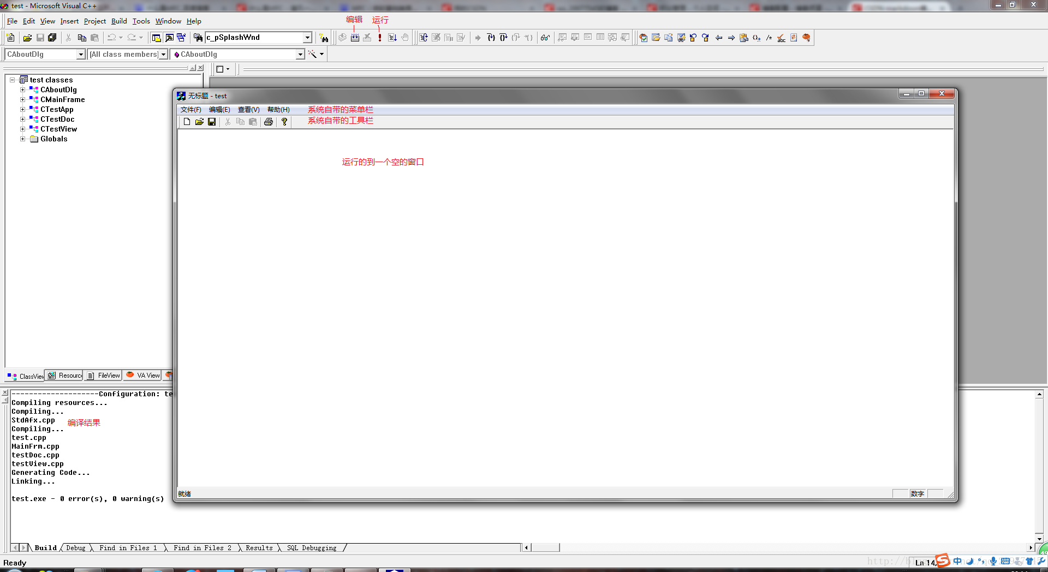This screenshot has width=1048, height=572.
Task: Collapse the test classes root node
Action: point(12,80)
